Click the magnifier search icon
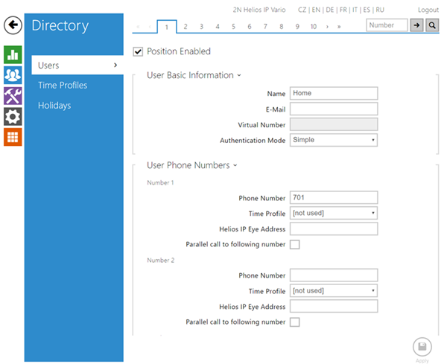This screenshot has width=447, height=364. [433, 25]
